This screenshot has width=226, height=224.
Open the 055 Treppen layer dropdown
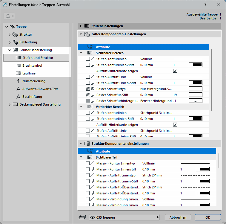pos(124,217)
